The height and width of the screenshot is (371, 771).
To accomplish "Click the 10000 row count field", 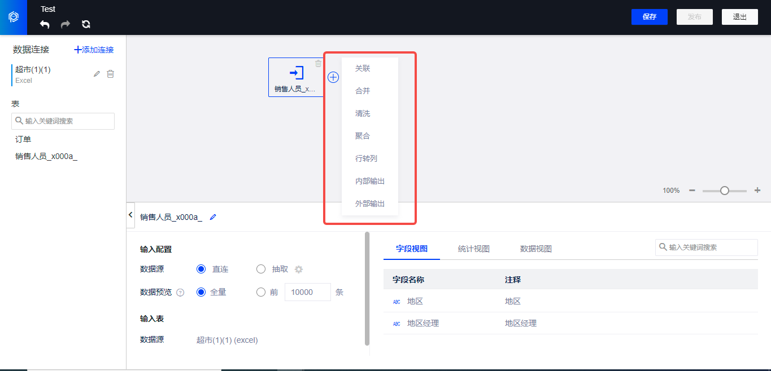I will point(307,292).
